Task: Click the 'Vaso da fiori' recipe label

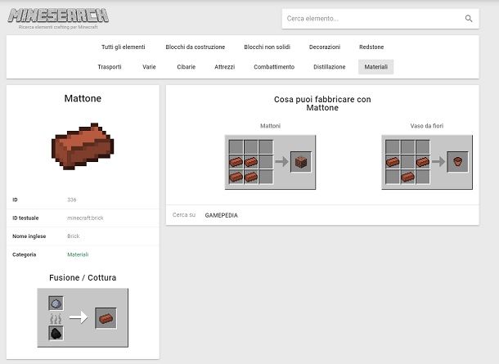Action: click(427, 126)
